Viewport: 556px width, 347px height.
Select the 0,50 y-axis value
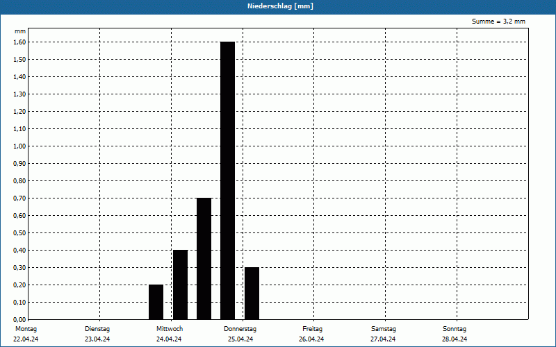[19, 232]
